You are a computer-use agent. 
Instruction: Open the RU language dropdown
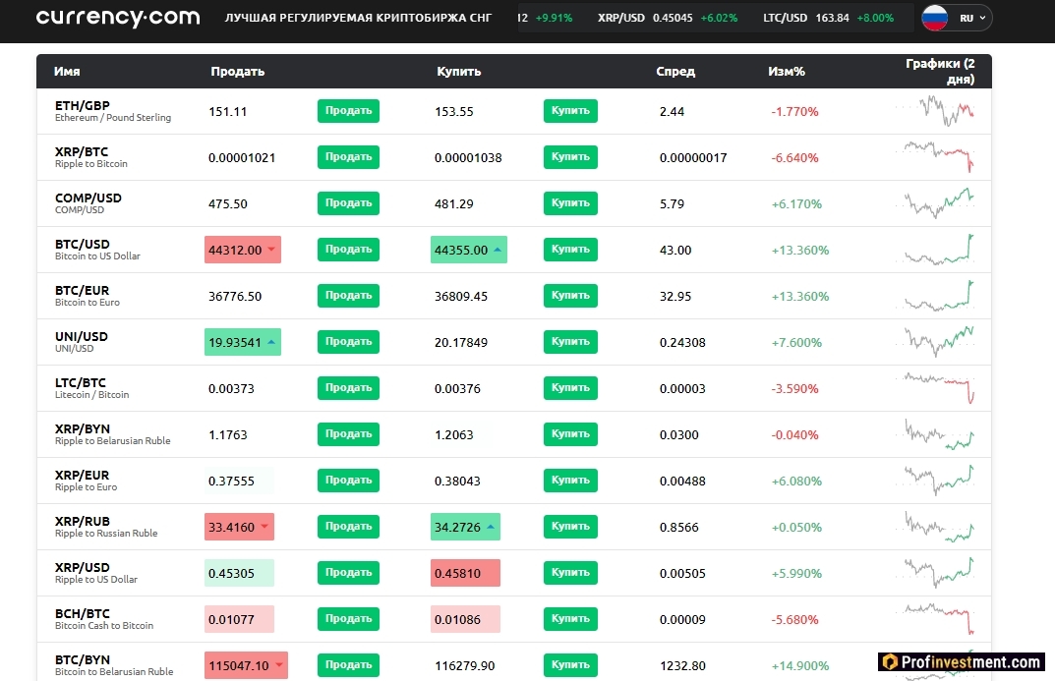[x=974, y=18]
